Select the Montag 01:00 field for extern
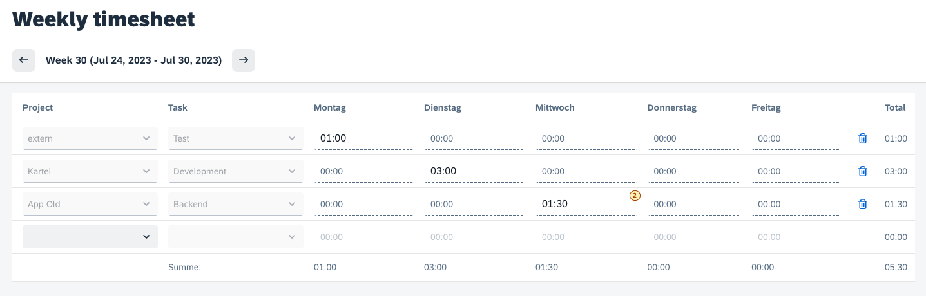Screen dimensions: 926x296 [363, 138]
